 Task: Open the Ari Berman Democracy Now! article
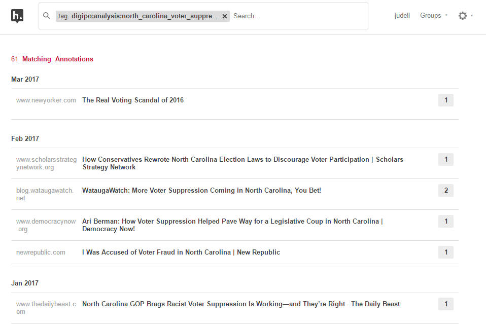coord(232,225)
